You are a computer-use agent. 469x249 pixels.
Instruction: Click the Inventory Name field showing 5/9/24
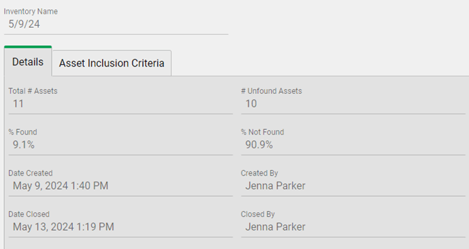tap(116, 24)
